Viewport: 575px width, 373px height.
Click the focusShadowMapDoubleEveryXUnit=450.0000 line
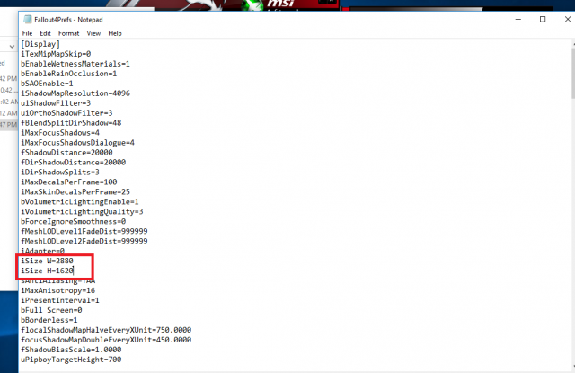(106, 340)
